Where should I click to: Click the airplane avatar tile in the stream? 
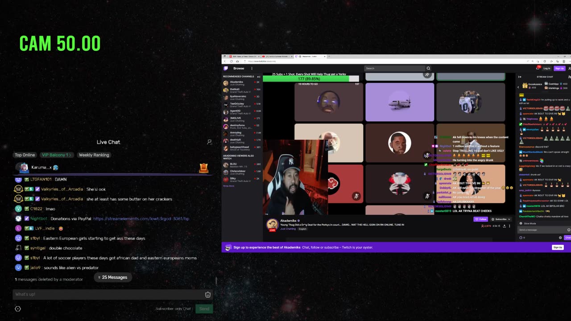400,102
